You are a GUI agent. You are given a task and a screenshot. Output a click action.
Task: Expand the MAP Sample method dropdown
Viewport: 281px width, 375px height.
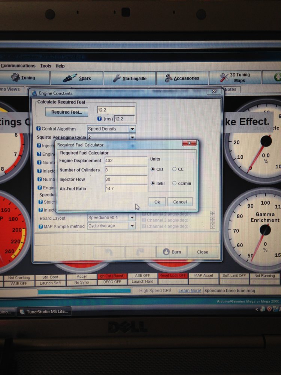pyautogui.click(x=132, y=226)
